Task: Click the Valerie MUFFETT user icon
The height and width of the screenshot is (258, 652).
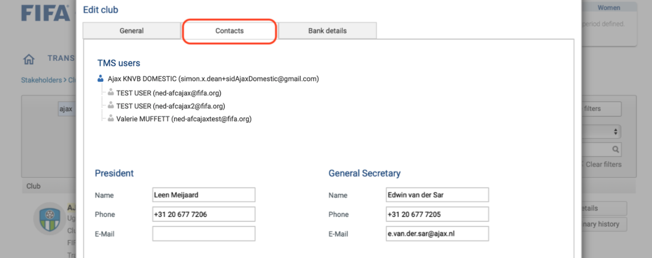Action: tap(111, 118)
